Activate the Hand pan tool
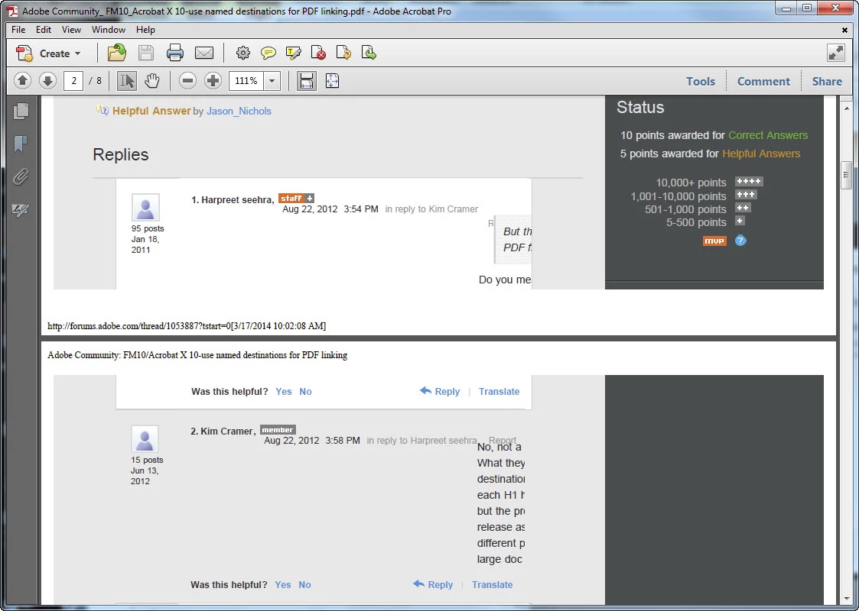 [151, 81]
